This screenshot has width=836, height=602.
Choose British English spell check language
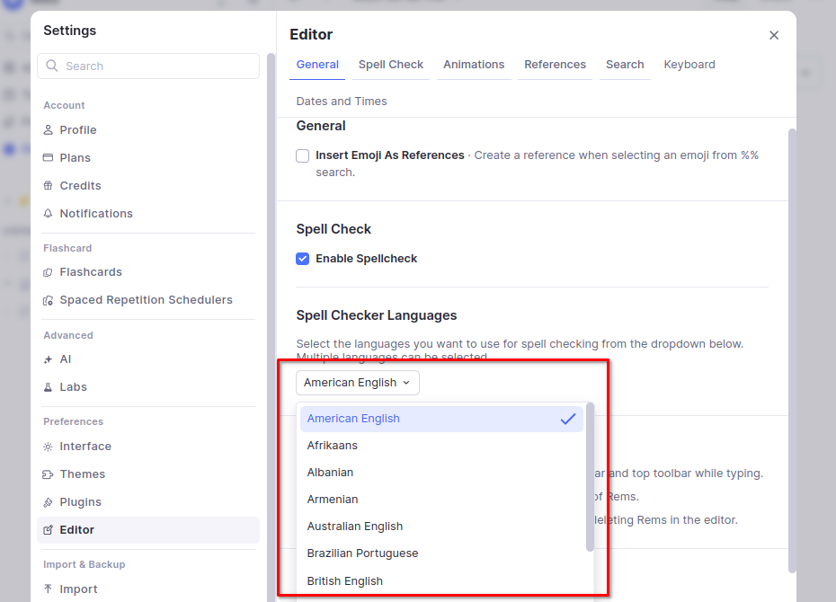pos(345,581)
